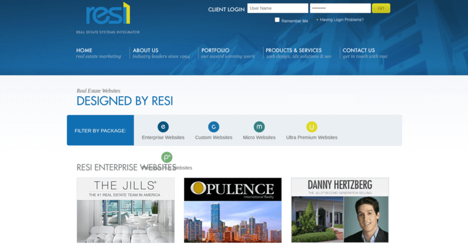This screenshot has height=246, width=468.
Task: Open the Opulence International Realty thumbnail
Action: [233, 210]
